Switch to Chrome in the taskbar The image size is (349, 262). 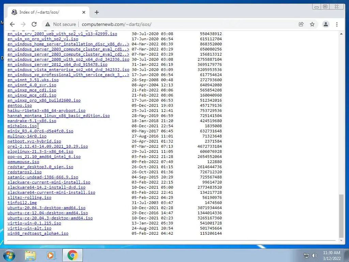(x=72, y=255)
